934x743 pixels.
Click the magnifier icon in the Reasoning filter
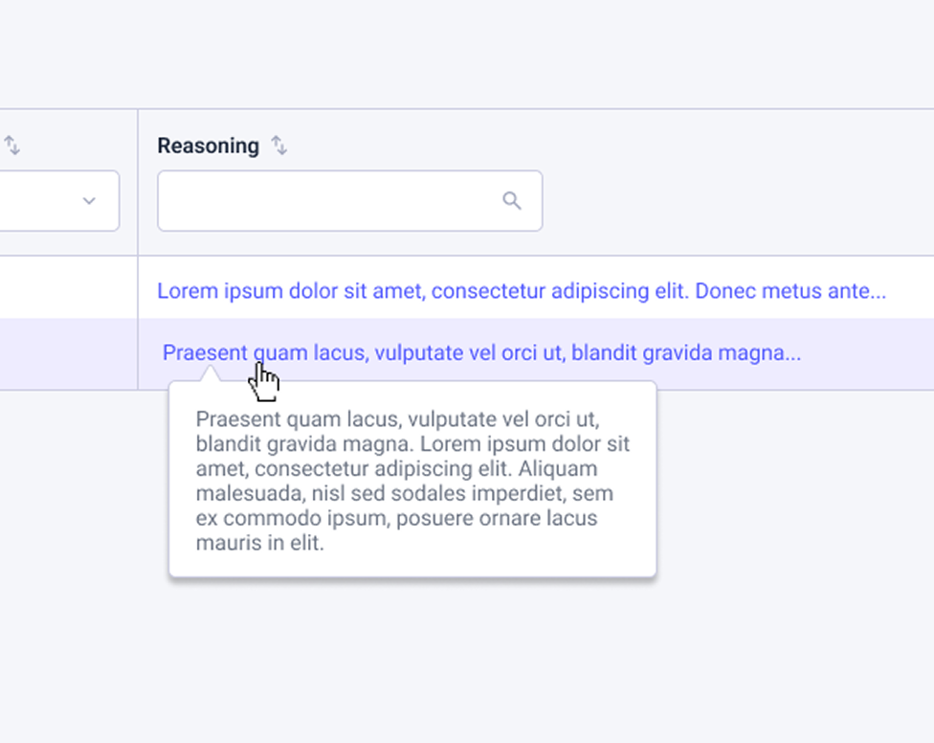pyautogui.click(x=512, y=200)
